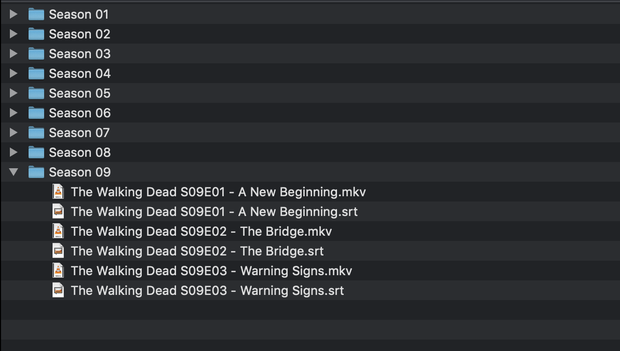
Task: Select the Season 07 folder name
Action: point(79,133)
